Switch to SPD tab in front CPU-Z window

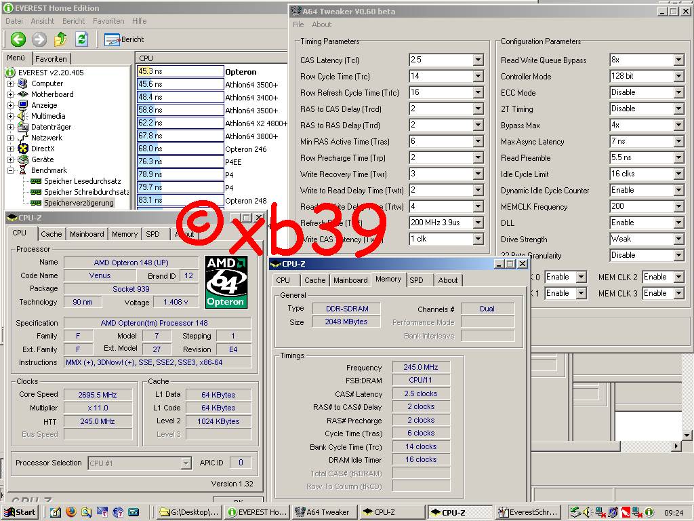tap(416, 280)
